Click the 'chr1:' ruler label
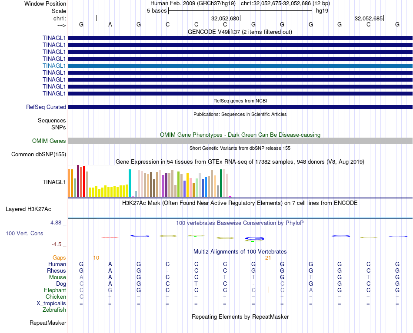Image resolution: width=413 pixels, height=333 pixels. tap(60, 18)
